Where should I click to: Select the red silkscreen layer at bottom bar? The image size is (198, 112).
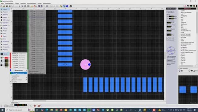coord(18,105)
